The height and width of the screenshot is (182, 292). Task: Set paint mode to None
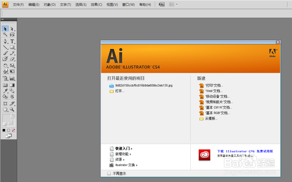tap(13, 130)
